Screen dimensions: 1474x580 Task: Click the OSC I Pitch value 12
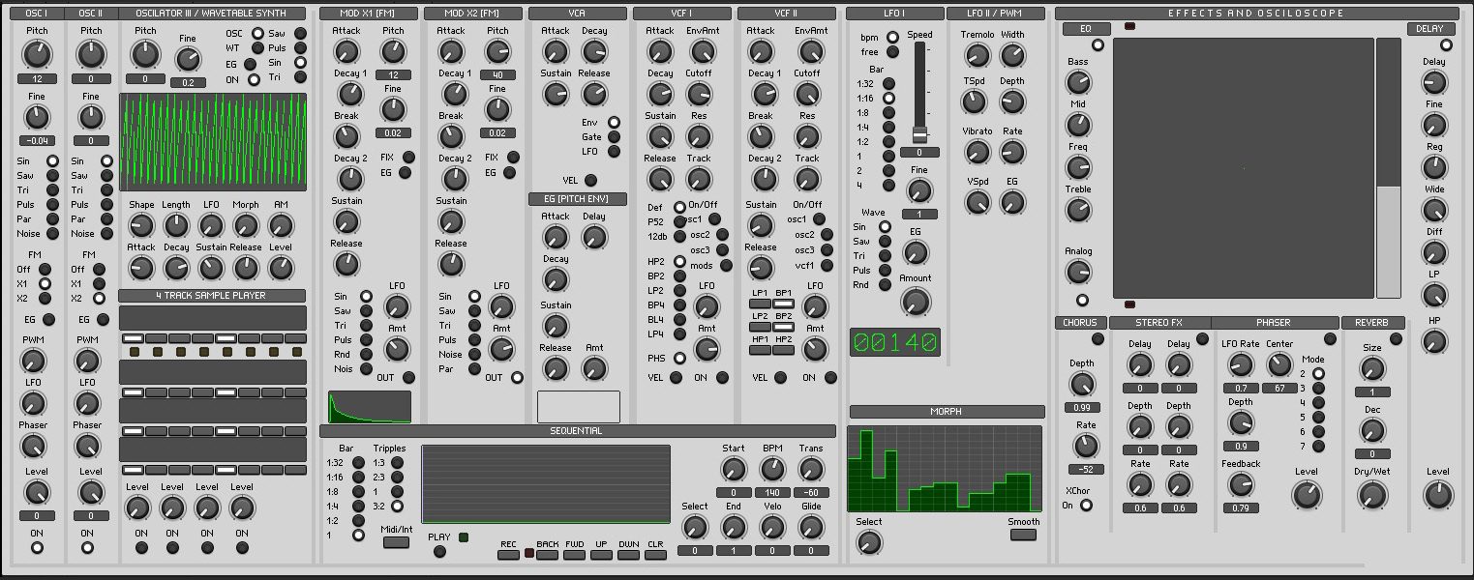point(37,78)
